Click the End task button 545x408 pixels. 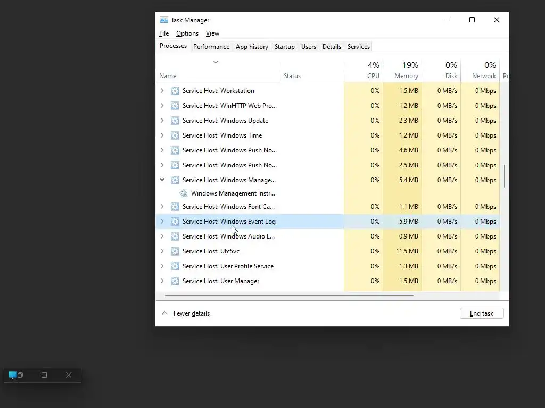tap(482, 313)
